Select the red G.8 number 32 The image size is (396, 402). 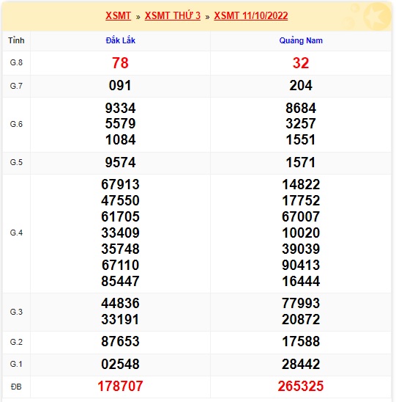point(301,63)
